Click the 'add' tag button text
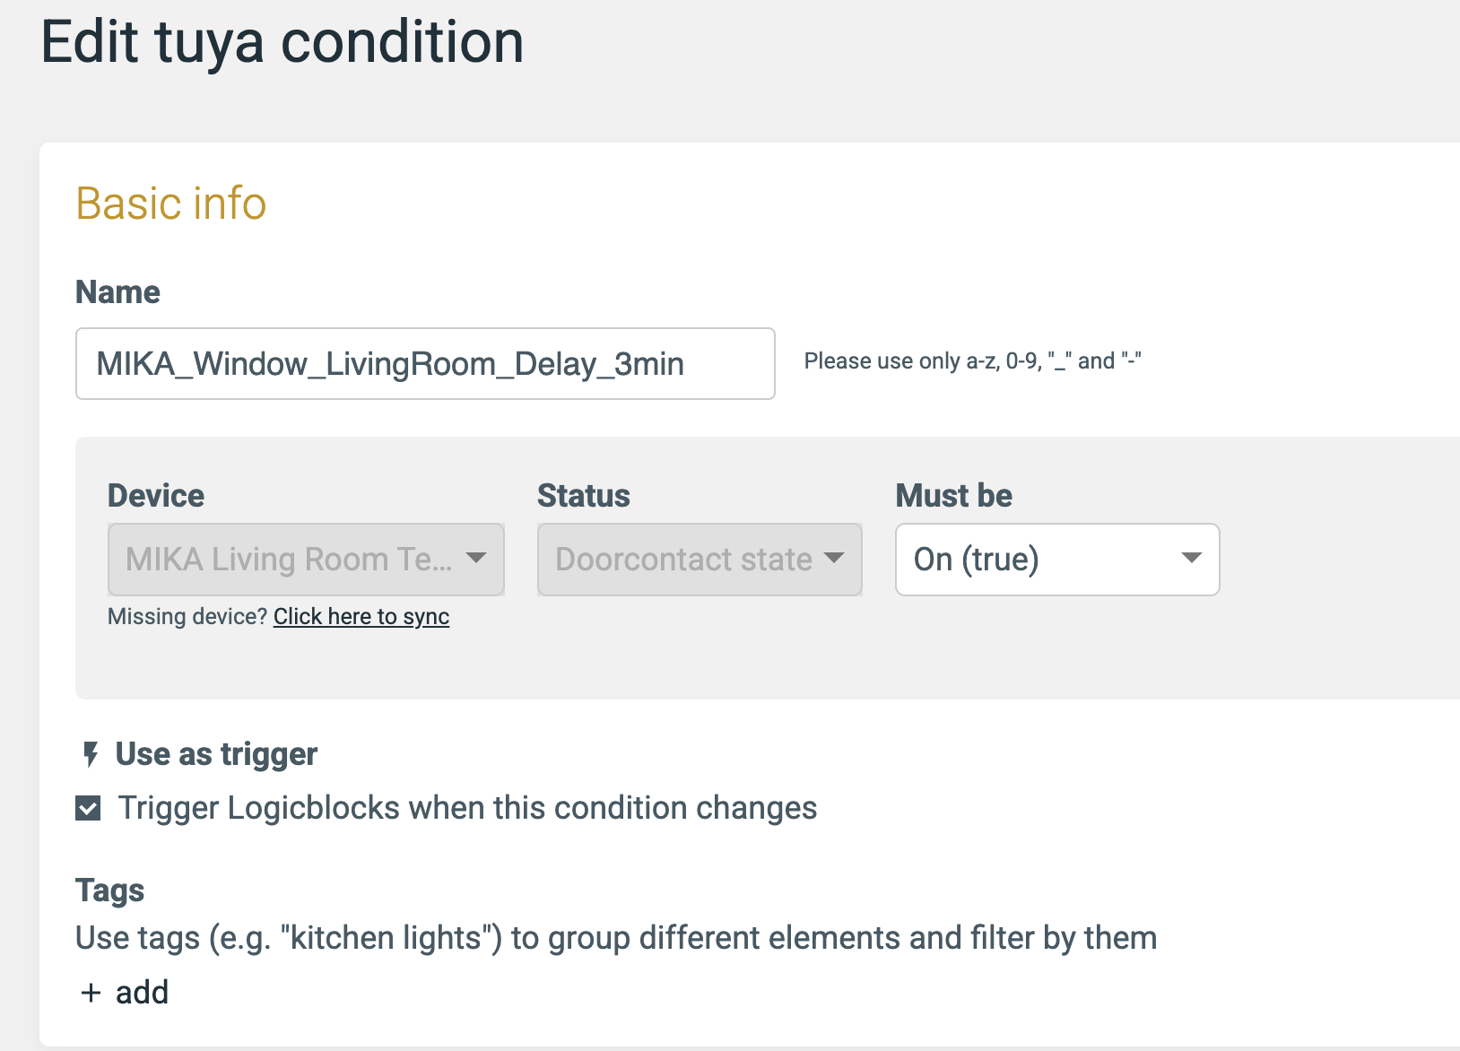The height and width of the screenshot is (1051, 1460). pyautogui.click(x=142, y=993)
